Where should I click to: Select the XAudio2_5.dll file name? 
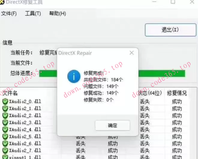tap(25, 136)
